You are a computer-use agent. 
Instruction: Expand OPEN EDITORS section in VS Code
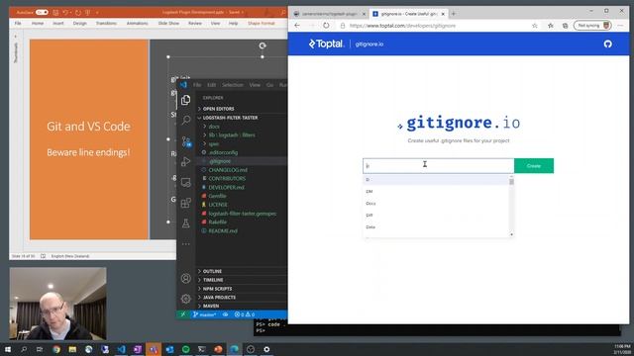point(218,109)
